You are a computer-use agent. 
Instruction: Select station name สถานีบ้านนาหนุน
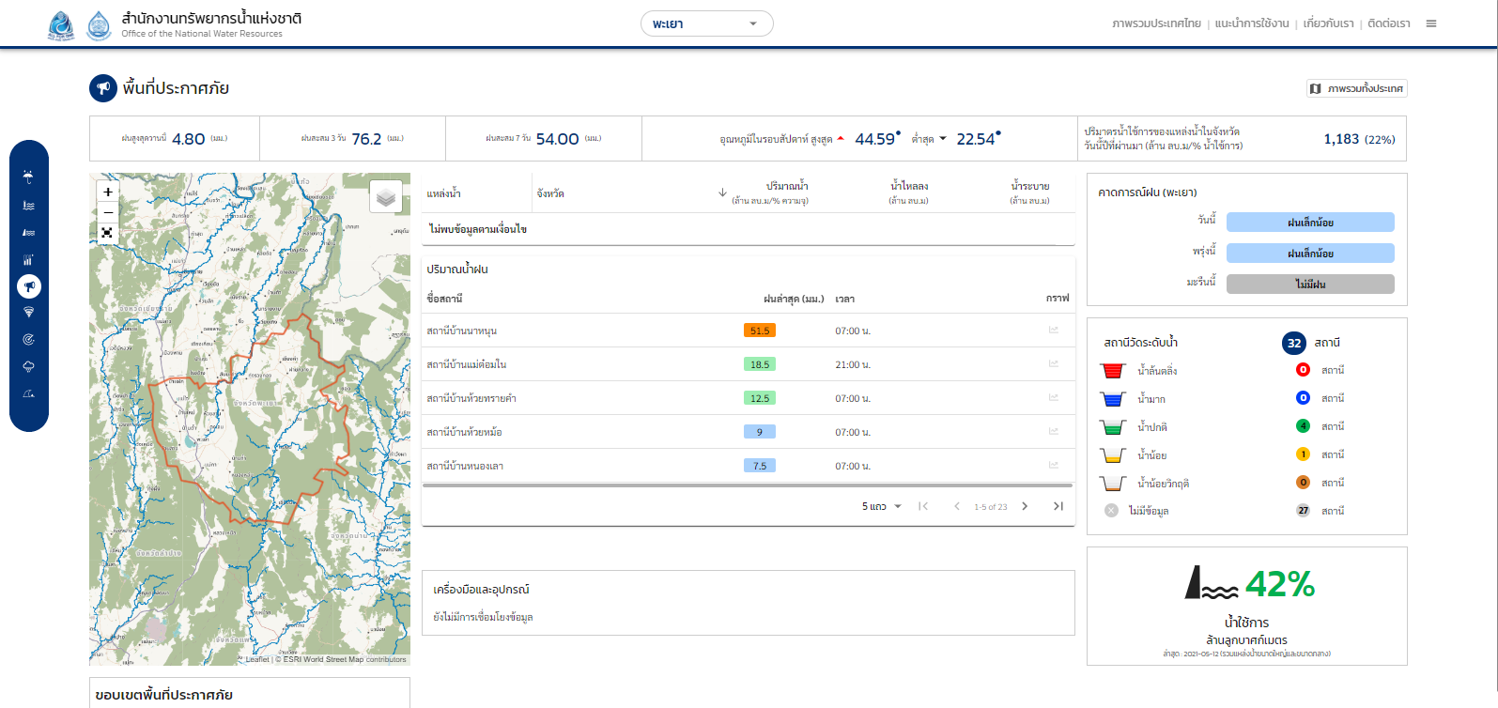pyautogui.click(x=462, y=331)
